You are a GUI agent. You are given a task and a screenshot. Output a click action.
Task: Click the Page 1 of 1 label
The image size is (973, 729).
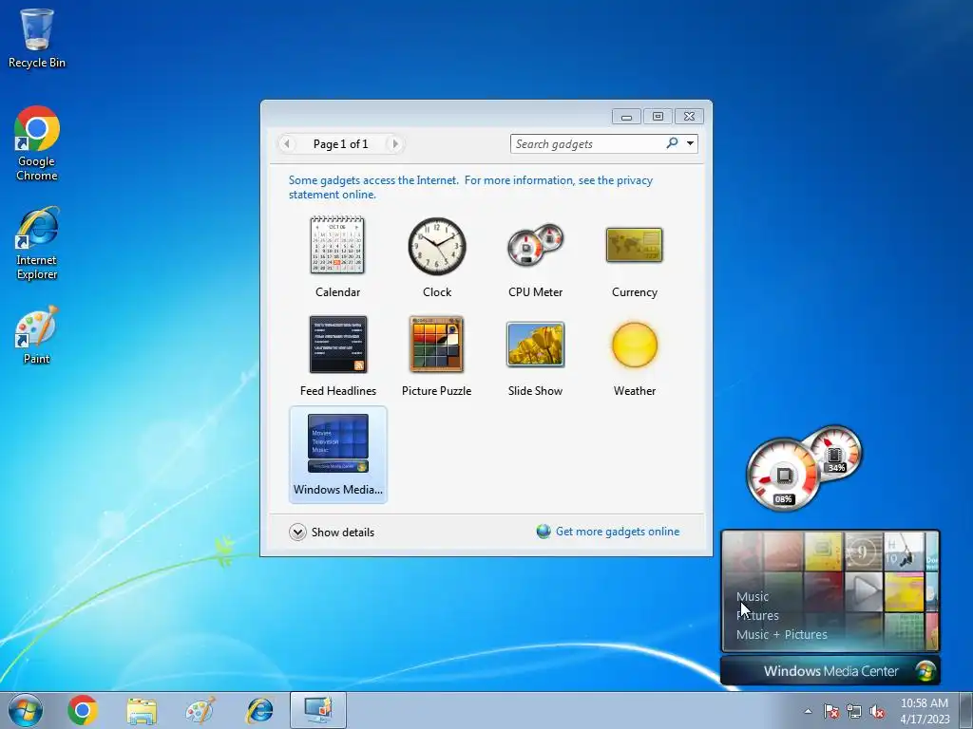coord(340,144)
